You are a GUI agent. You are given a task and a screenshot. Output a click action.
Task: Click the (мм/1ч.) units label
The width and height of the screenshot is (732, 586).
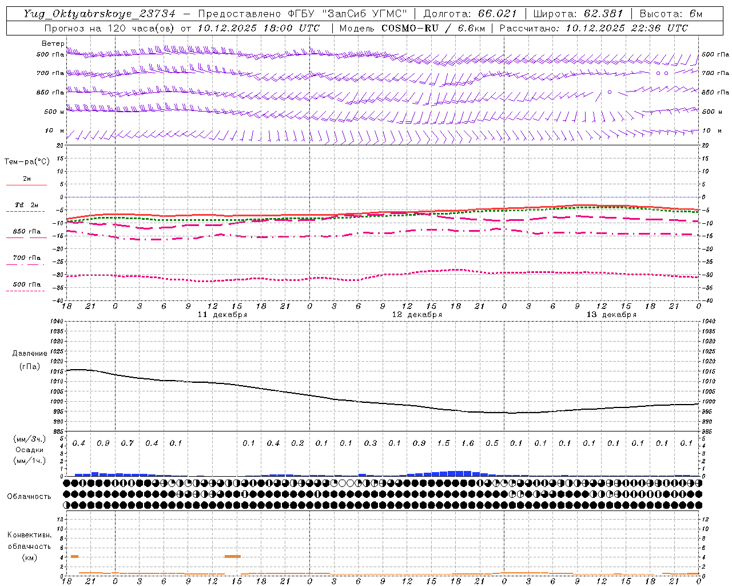click(x=30, y=461)
